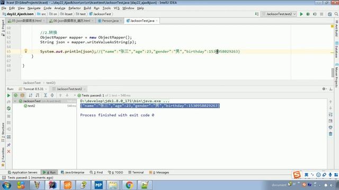Open the TODO tool window
Screen dimensions: 339x190
(x=115, y=173)
